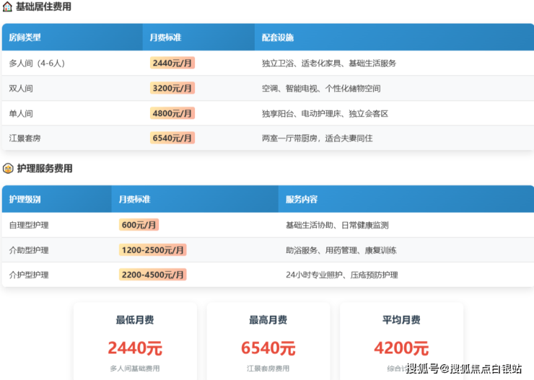Select the 4800元/月 price tag
Image resolution: width=534 pixels, height=380 pixels.
(172, 113)
